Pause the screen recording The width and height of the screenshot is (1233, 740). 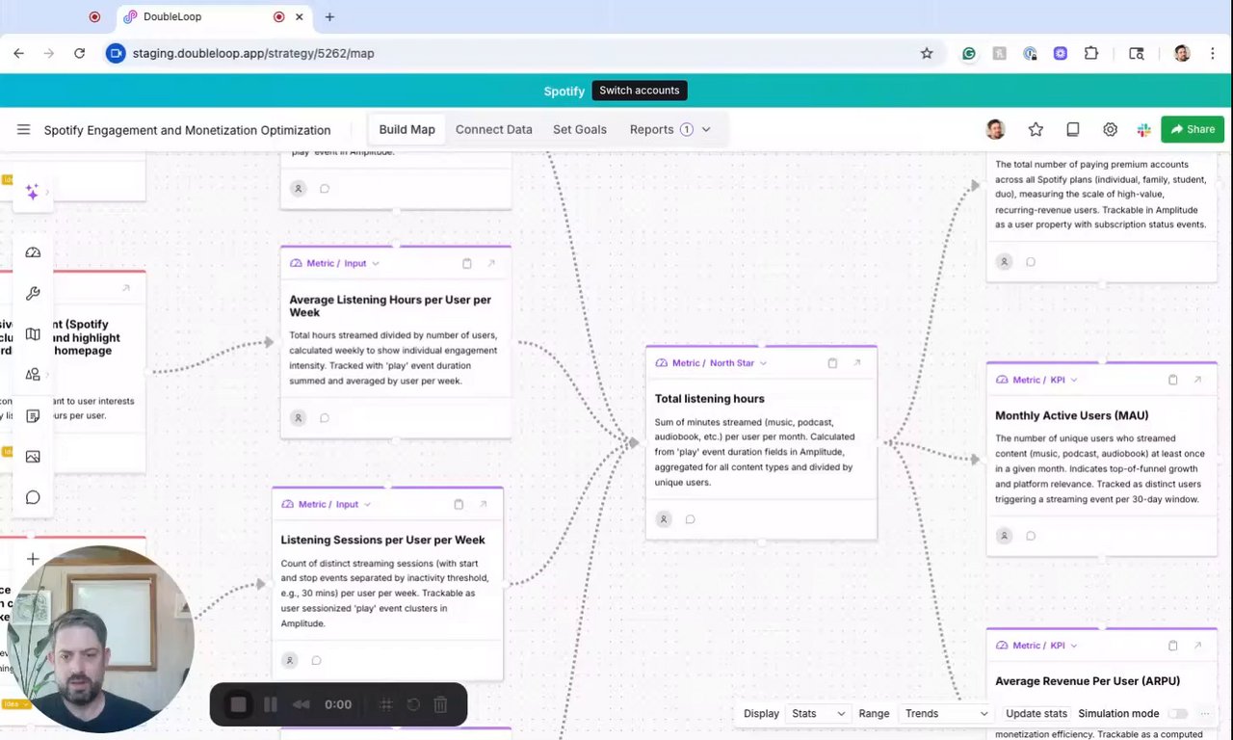(x=271, y=704)
